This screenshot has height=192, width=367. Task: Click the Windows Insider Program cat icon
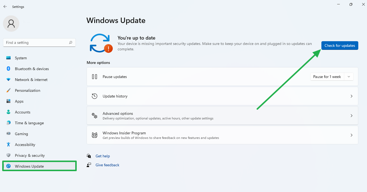tap(95, 135)
